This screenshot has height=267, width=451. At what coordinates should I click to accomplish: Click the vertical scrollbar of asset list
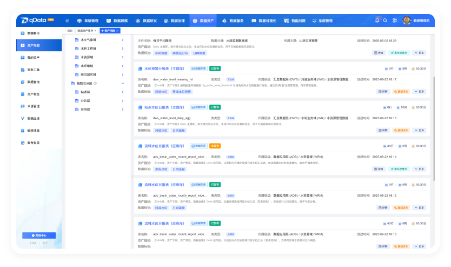click(434, 128)
